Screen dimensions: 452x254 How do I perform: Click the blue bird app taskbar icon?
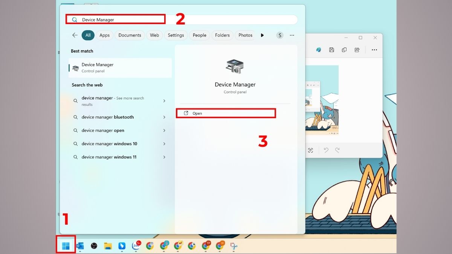click(x=122, y=246)
